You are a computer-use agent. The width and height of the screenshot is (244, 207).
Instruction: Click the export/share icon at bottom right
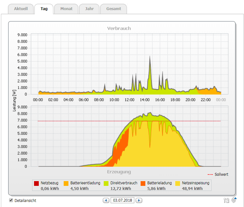click(226, 200)
